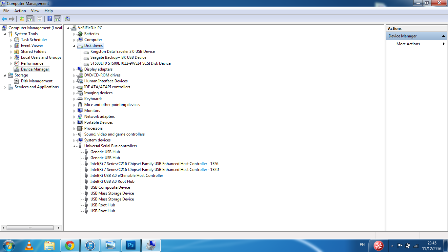Expand the Network adapters category arrow
This screenshot has height=252, width=448.
click(x=74, y=116)
